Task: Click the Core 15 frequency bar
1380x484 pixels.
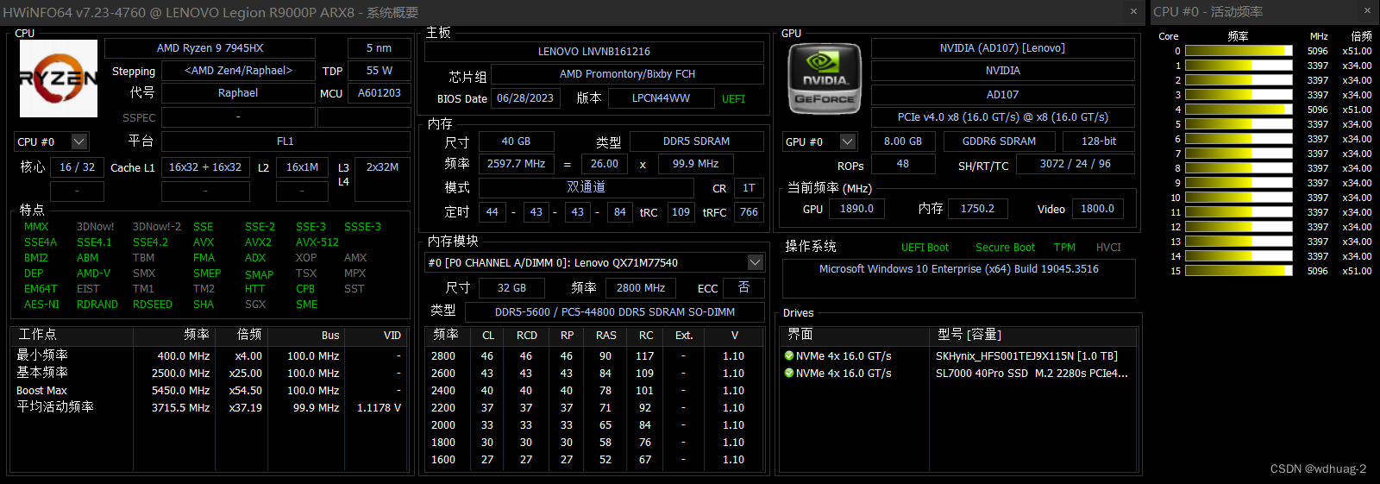Action: (x=1239, y=271)
